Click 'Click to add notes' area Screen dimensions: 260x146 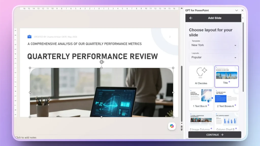click(x=26, y=137)
